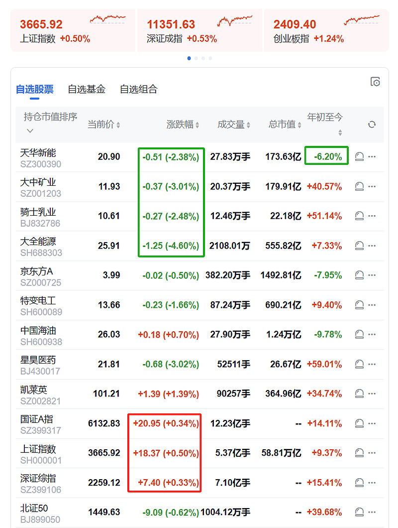Set alert bell for 大全能源
Screen dimensions: 398x528
tap(359, 246)
